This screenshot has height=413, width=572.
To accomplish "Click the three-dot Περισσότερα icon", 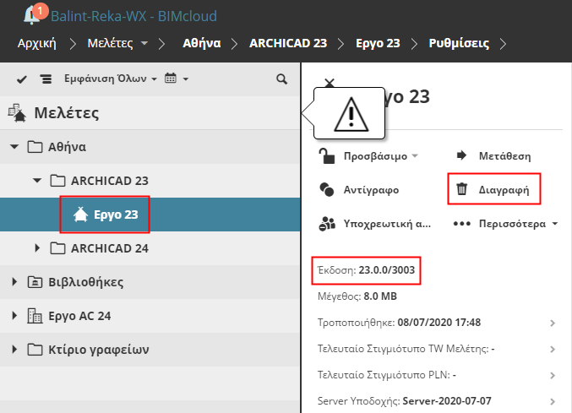I will point(461,224).
